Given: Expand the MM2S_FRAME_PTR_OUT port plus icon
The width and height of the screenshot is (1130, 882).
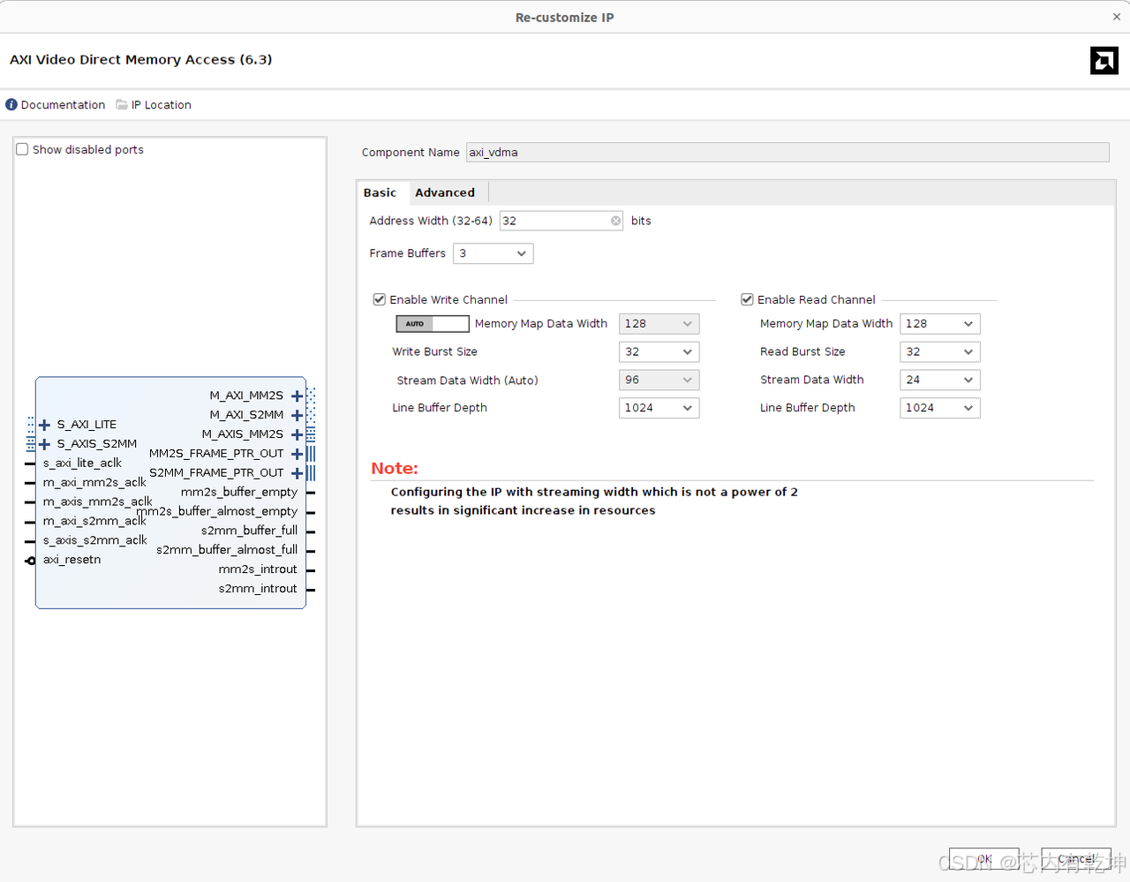Looking at the screenshot, I should pyautogui.click(x=297, y=454).
